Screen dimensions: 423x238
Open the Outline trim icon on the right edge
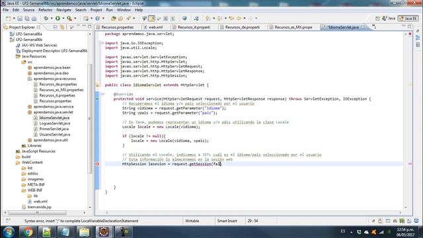pos(418,38)
